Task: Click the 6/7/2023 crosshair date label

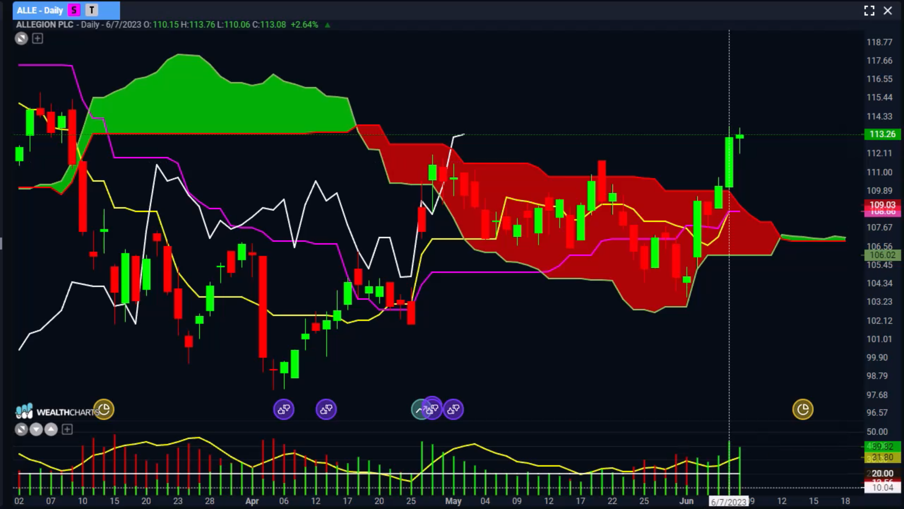Action: [x=728, y=502]
